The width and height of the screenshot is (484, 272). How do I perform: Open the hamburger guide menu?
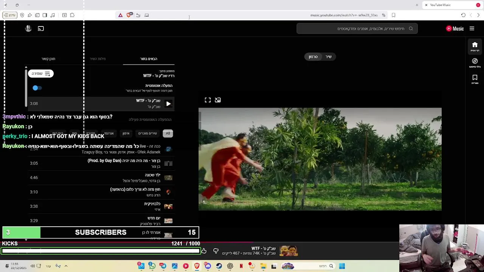pos(472,29)
